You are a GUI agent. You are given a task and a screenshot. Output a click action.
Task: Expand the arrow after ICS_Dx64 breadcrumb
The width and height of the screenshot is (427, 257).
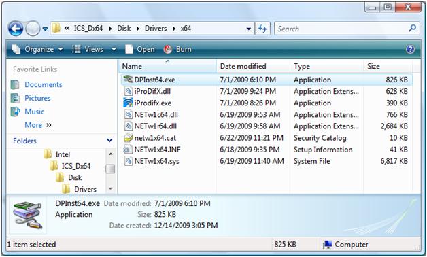pos(110,29)
